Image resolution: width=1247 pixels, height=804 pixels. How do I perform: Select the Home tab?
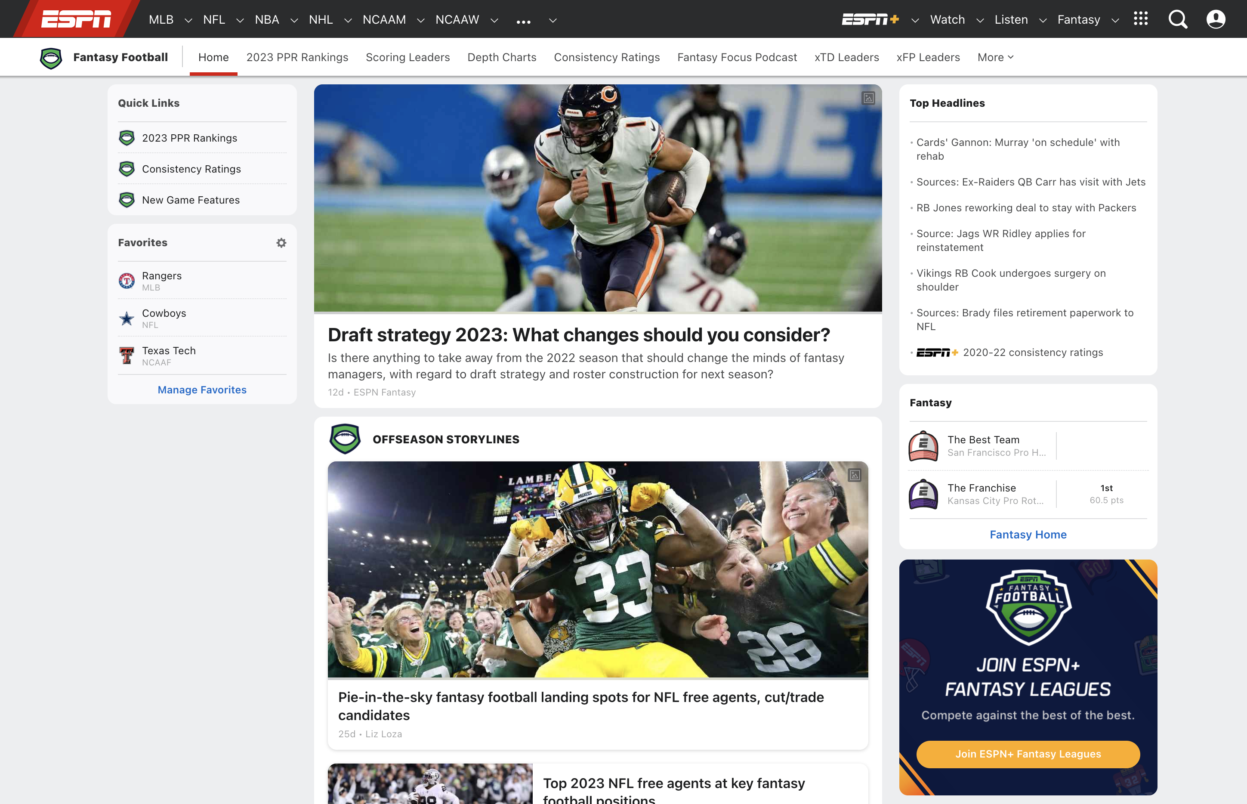(213, 57)
